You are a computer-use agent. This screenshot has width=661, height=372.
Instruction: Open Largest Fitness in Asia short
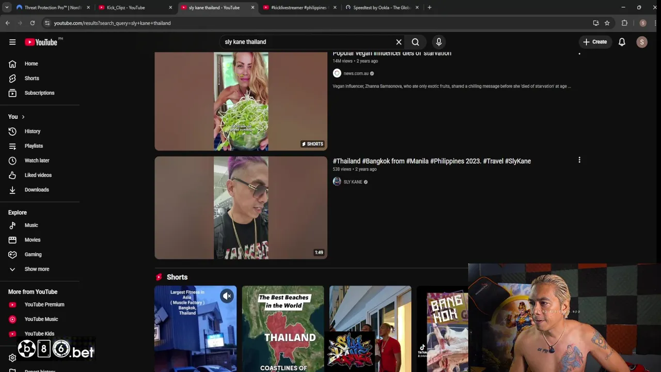pos(195,329)
